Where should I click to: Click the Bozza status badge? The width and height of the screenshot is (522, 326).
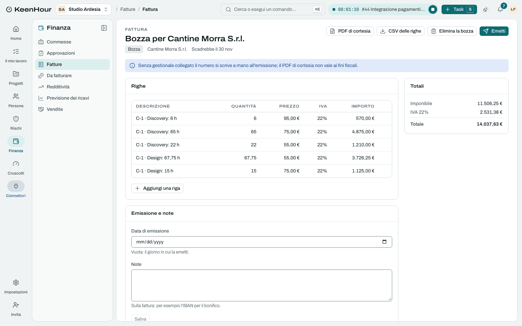coord(134,49)
